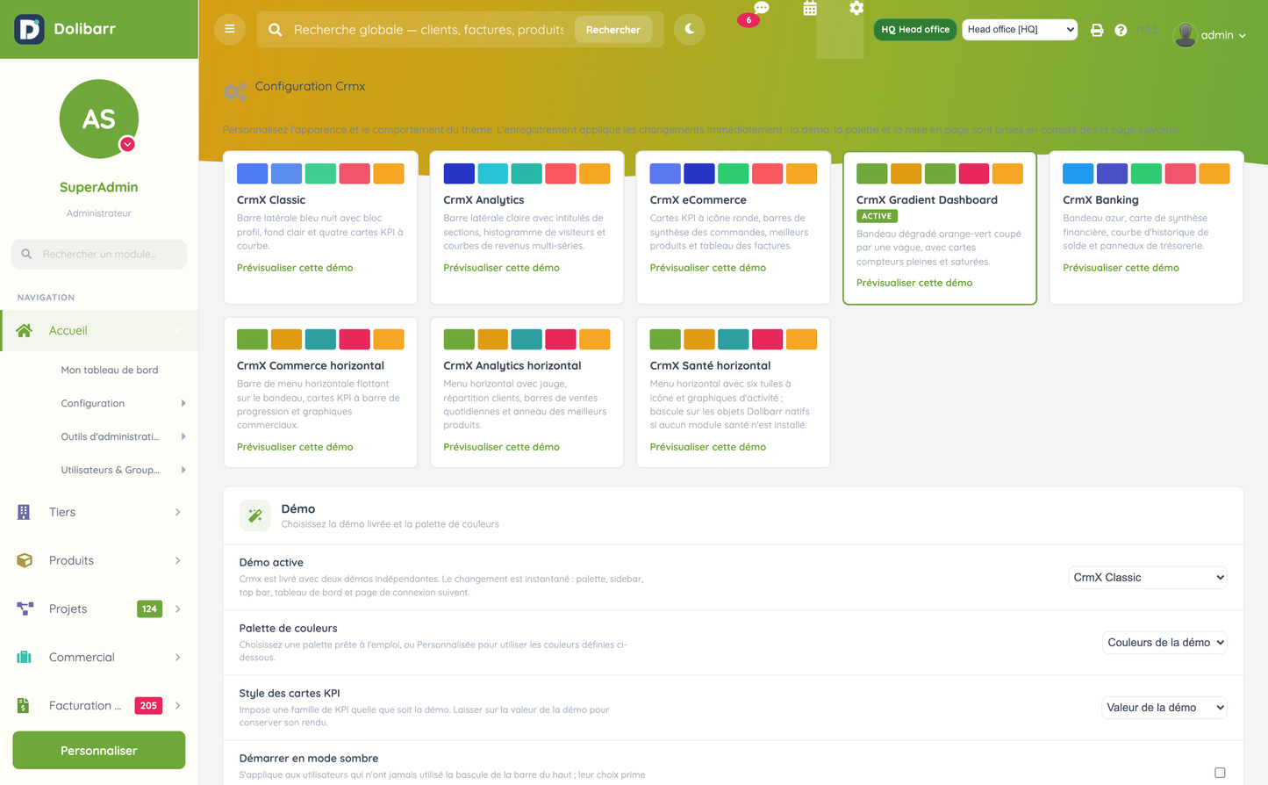Click the admin user avatar

pos(1186,34)
